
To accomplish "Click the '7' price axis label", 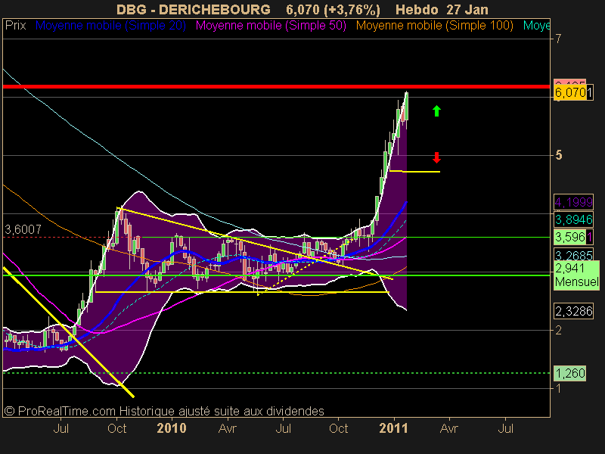I will (558, 39).
